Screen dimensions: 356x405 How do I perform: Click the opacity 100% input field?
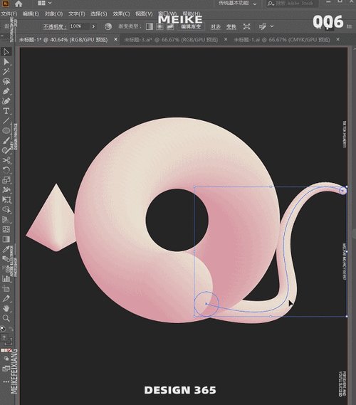click(79, 26)
